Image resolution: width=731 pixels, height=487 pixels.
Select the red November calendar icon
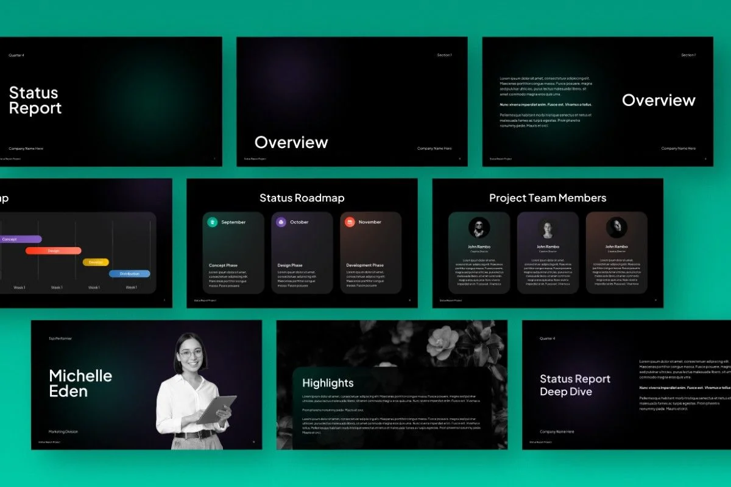pyautogui.click(x=348, y=222)
